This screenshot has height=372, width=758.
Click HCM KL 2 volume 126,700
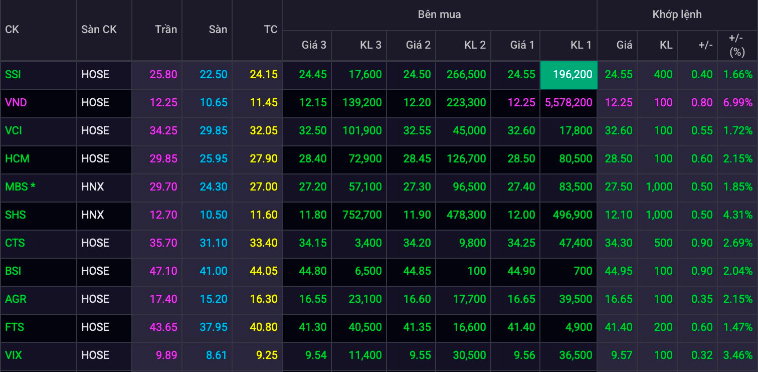click(x=467, y=159)
